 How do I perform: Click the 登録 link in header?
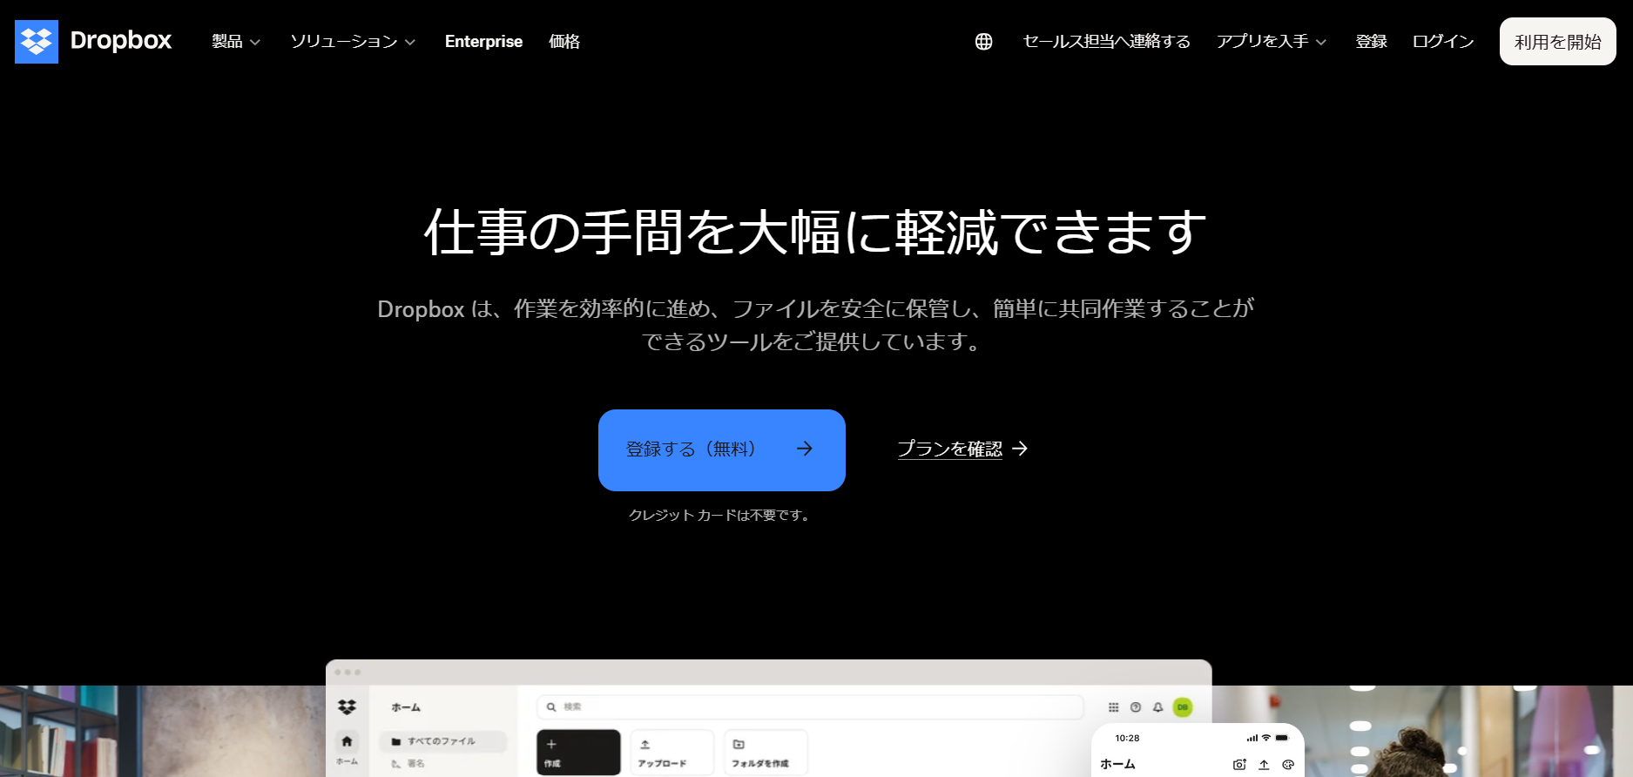1371,42
